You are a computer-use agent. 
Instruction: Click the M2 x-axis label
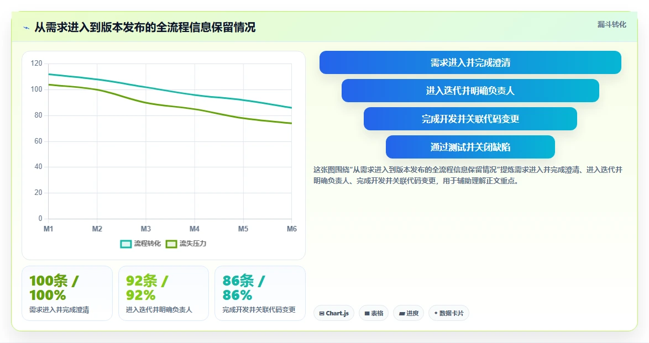coord(97,229)
